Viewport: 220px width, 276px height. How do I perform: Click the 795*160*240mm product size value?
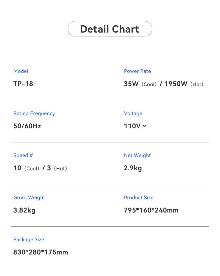click(151, 210)
